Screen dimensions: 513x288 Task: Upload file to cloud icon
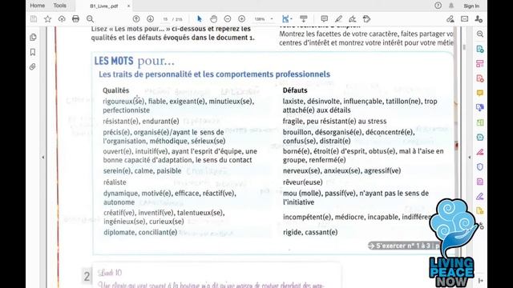pyautogui.click(x=62, y=19)
